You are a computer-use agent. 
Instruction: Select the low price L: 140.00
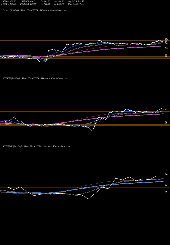coord(59,4)
